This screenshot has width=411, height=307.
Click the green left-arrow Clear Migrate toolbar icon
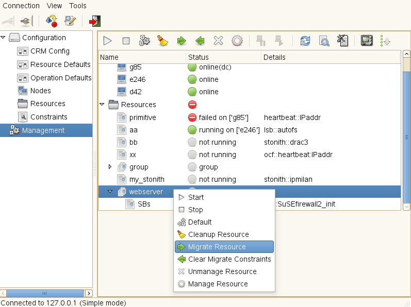(x=200, y=41)
